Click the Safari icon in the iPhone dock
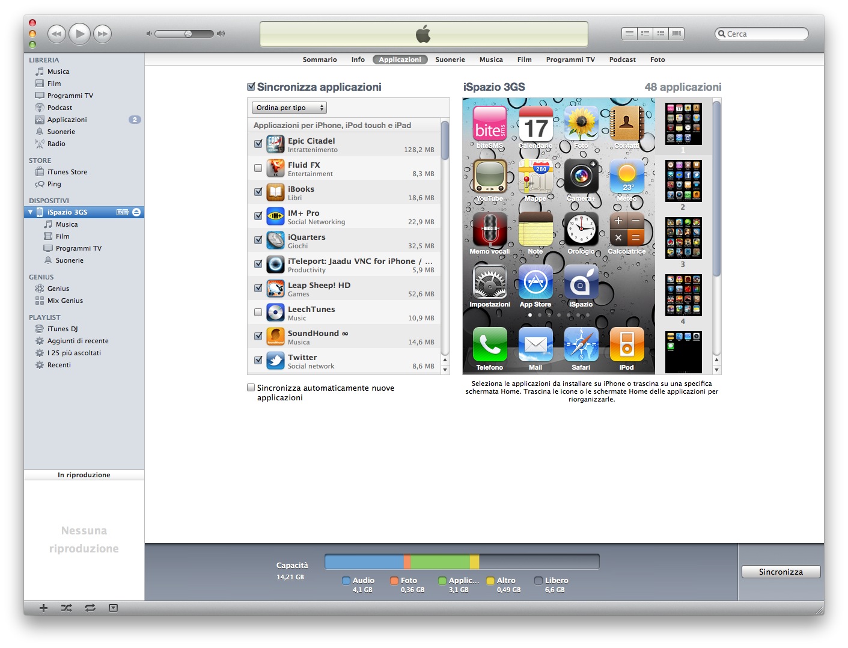The width and height of the screenshot is (848, 648). [x=581, y=345]
